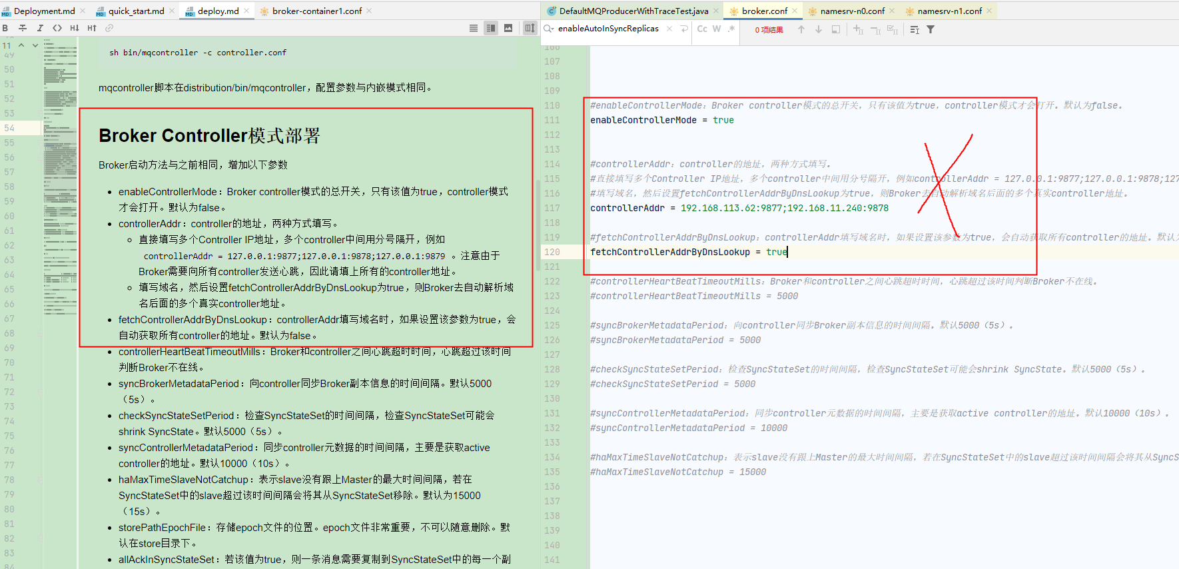
Task: Click the 0 项结果 search result count
Action: pos(769,29)
